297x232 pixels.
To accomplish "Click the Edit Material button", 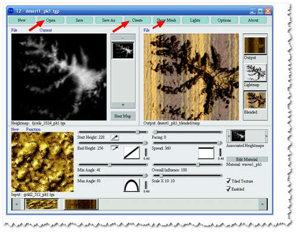I will coord(247,159).
